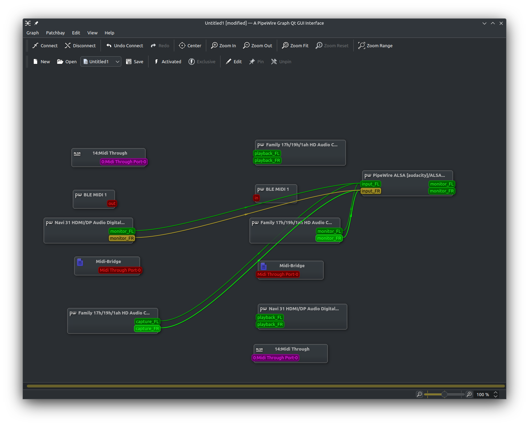Image resolution: width=529 pixels, height=426 pixels.
Task: Click the Save patchbay button
Action: click(x=135, y=62)
